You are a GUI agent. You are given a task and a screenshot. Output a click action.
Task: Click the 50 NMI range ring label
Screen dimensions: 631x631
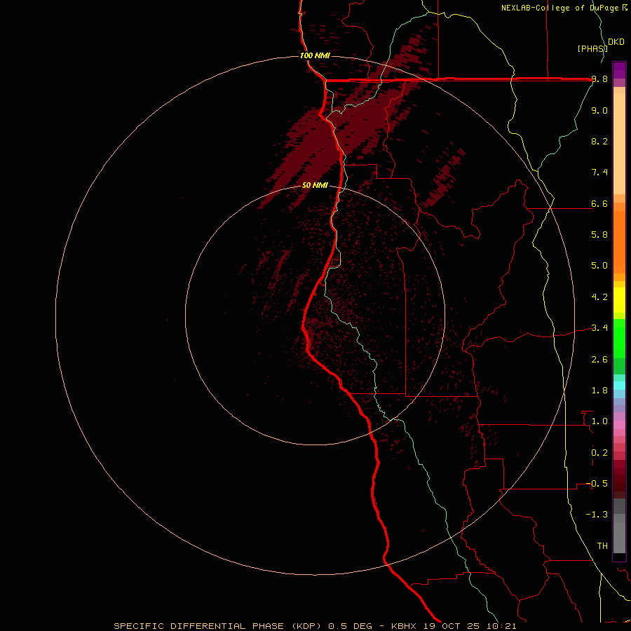[315, 185]
